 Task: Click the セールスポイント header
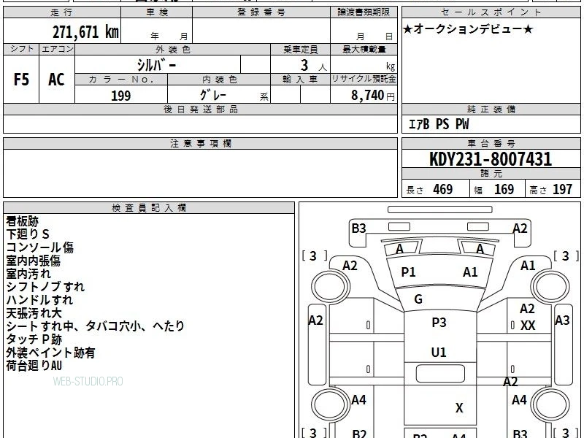pos(491,12)
